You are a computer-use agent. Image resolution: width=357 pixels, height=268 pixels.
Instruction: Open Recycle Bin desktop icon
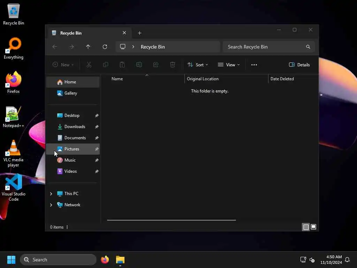coord(14,14)
